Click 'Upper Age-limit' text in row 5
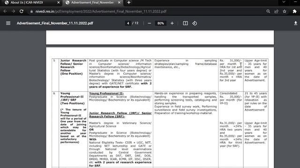 click(255, 61)
